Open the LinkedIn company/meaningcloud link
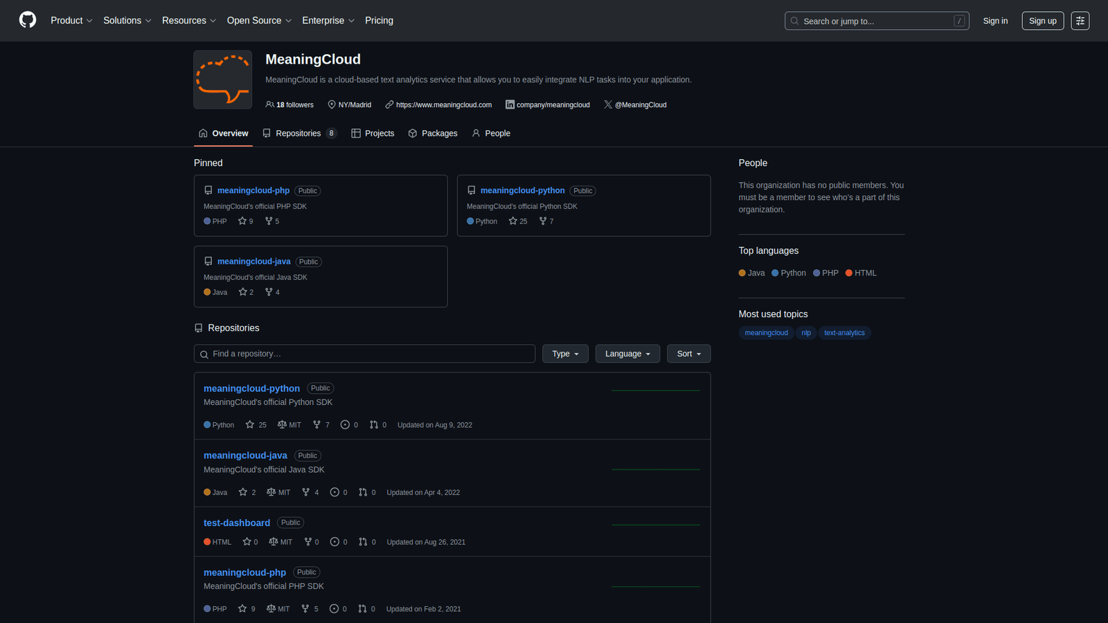 point(548,105)
